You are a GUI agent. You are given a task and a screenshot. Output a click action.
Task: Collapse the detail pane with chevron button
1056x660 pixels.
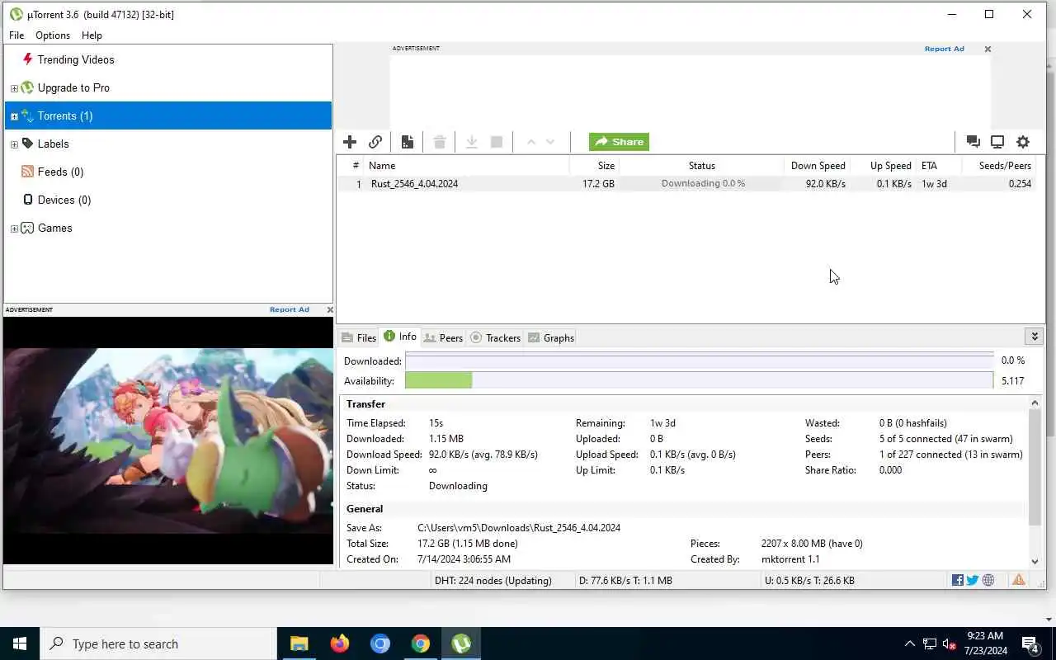(1035, 337)
